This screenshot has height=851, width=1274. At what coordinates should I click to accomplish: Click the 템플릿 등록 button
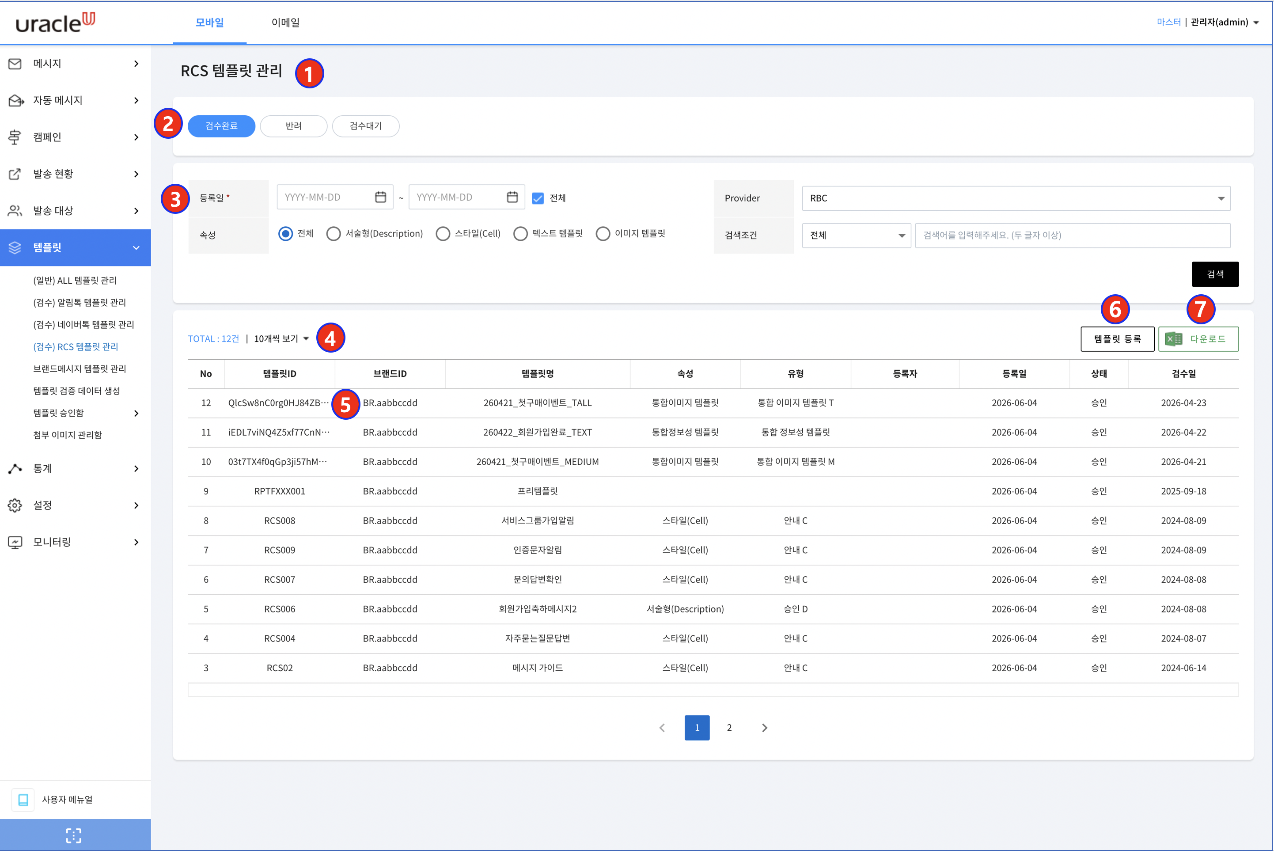click(1117, 338)
